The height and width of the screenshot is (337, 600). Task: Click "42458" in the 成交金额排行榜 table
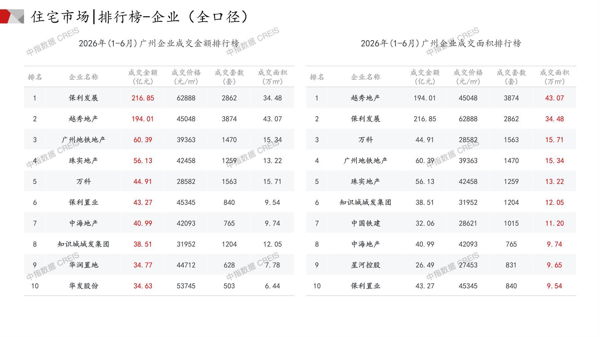186,160
